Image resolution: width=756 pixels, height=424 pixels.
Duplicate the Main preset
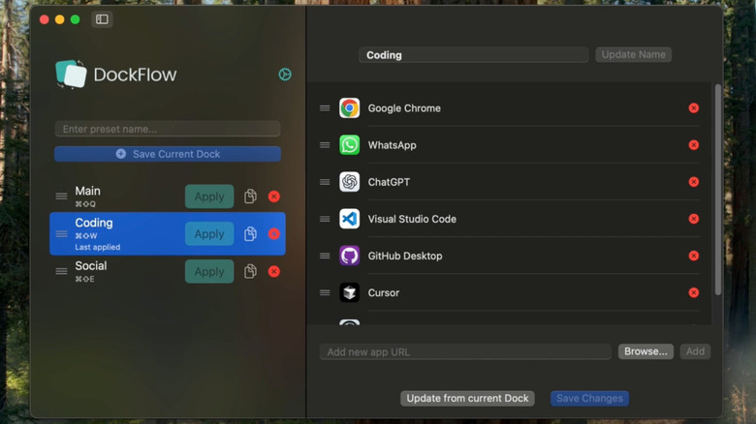(x=250, y=197)
